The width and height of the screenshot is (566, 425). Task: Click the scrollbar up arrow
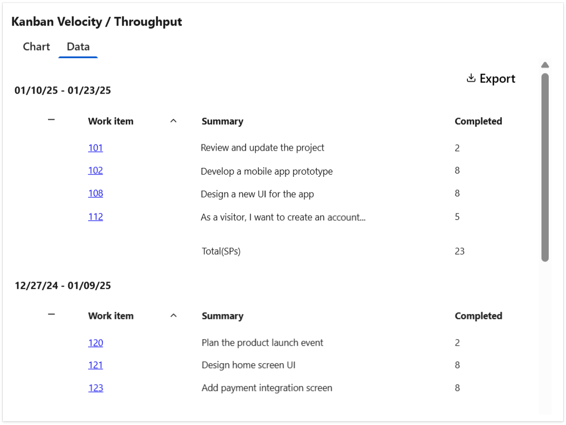(x=545, y=64)
